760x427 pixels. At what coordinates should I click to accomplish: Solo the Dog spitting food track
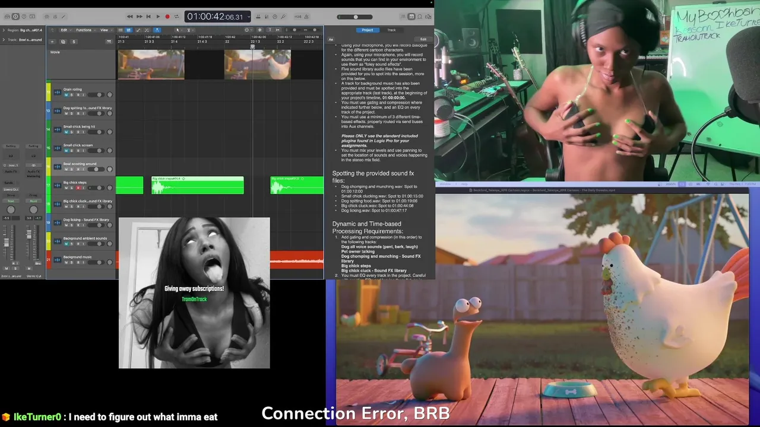tap(71, 113)
